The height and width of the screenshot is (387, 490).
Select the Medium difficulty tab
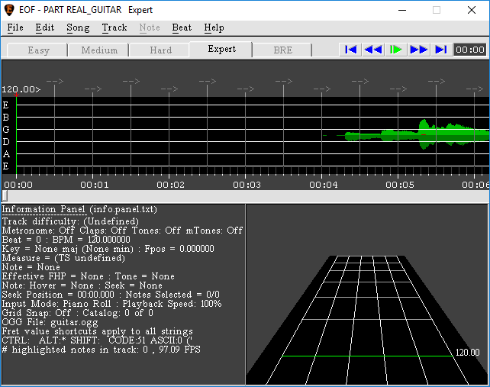99,50
